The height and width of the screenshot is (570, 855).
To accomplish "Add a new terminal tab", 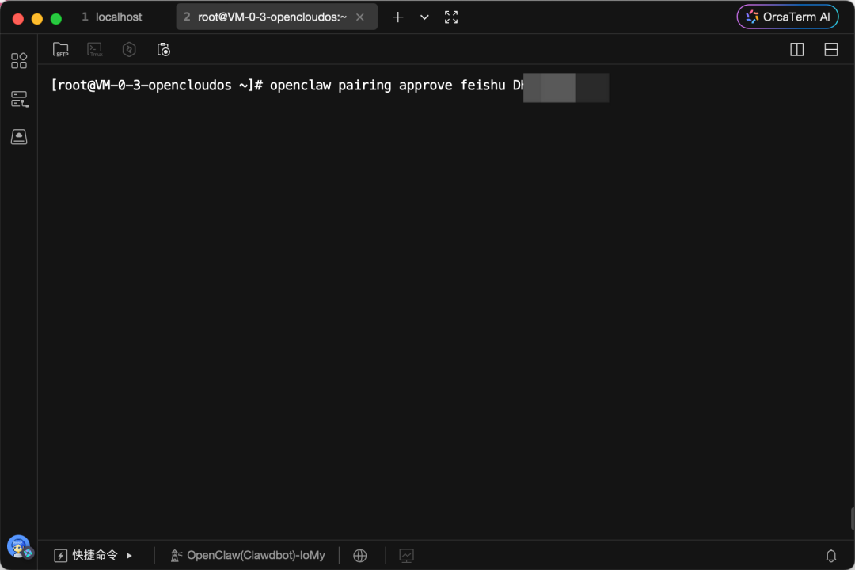I will 398,17.
